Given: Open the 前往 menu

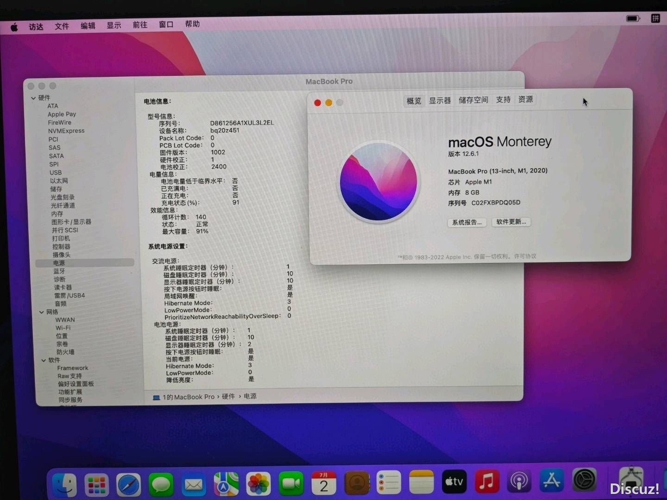Looking at the screenshot, I should coord(140,25).
